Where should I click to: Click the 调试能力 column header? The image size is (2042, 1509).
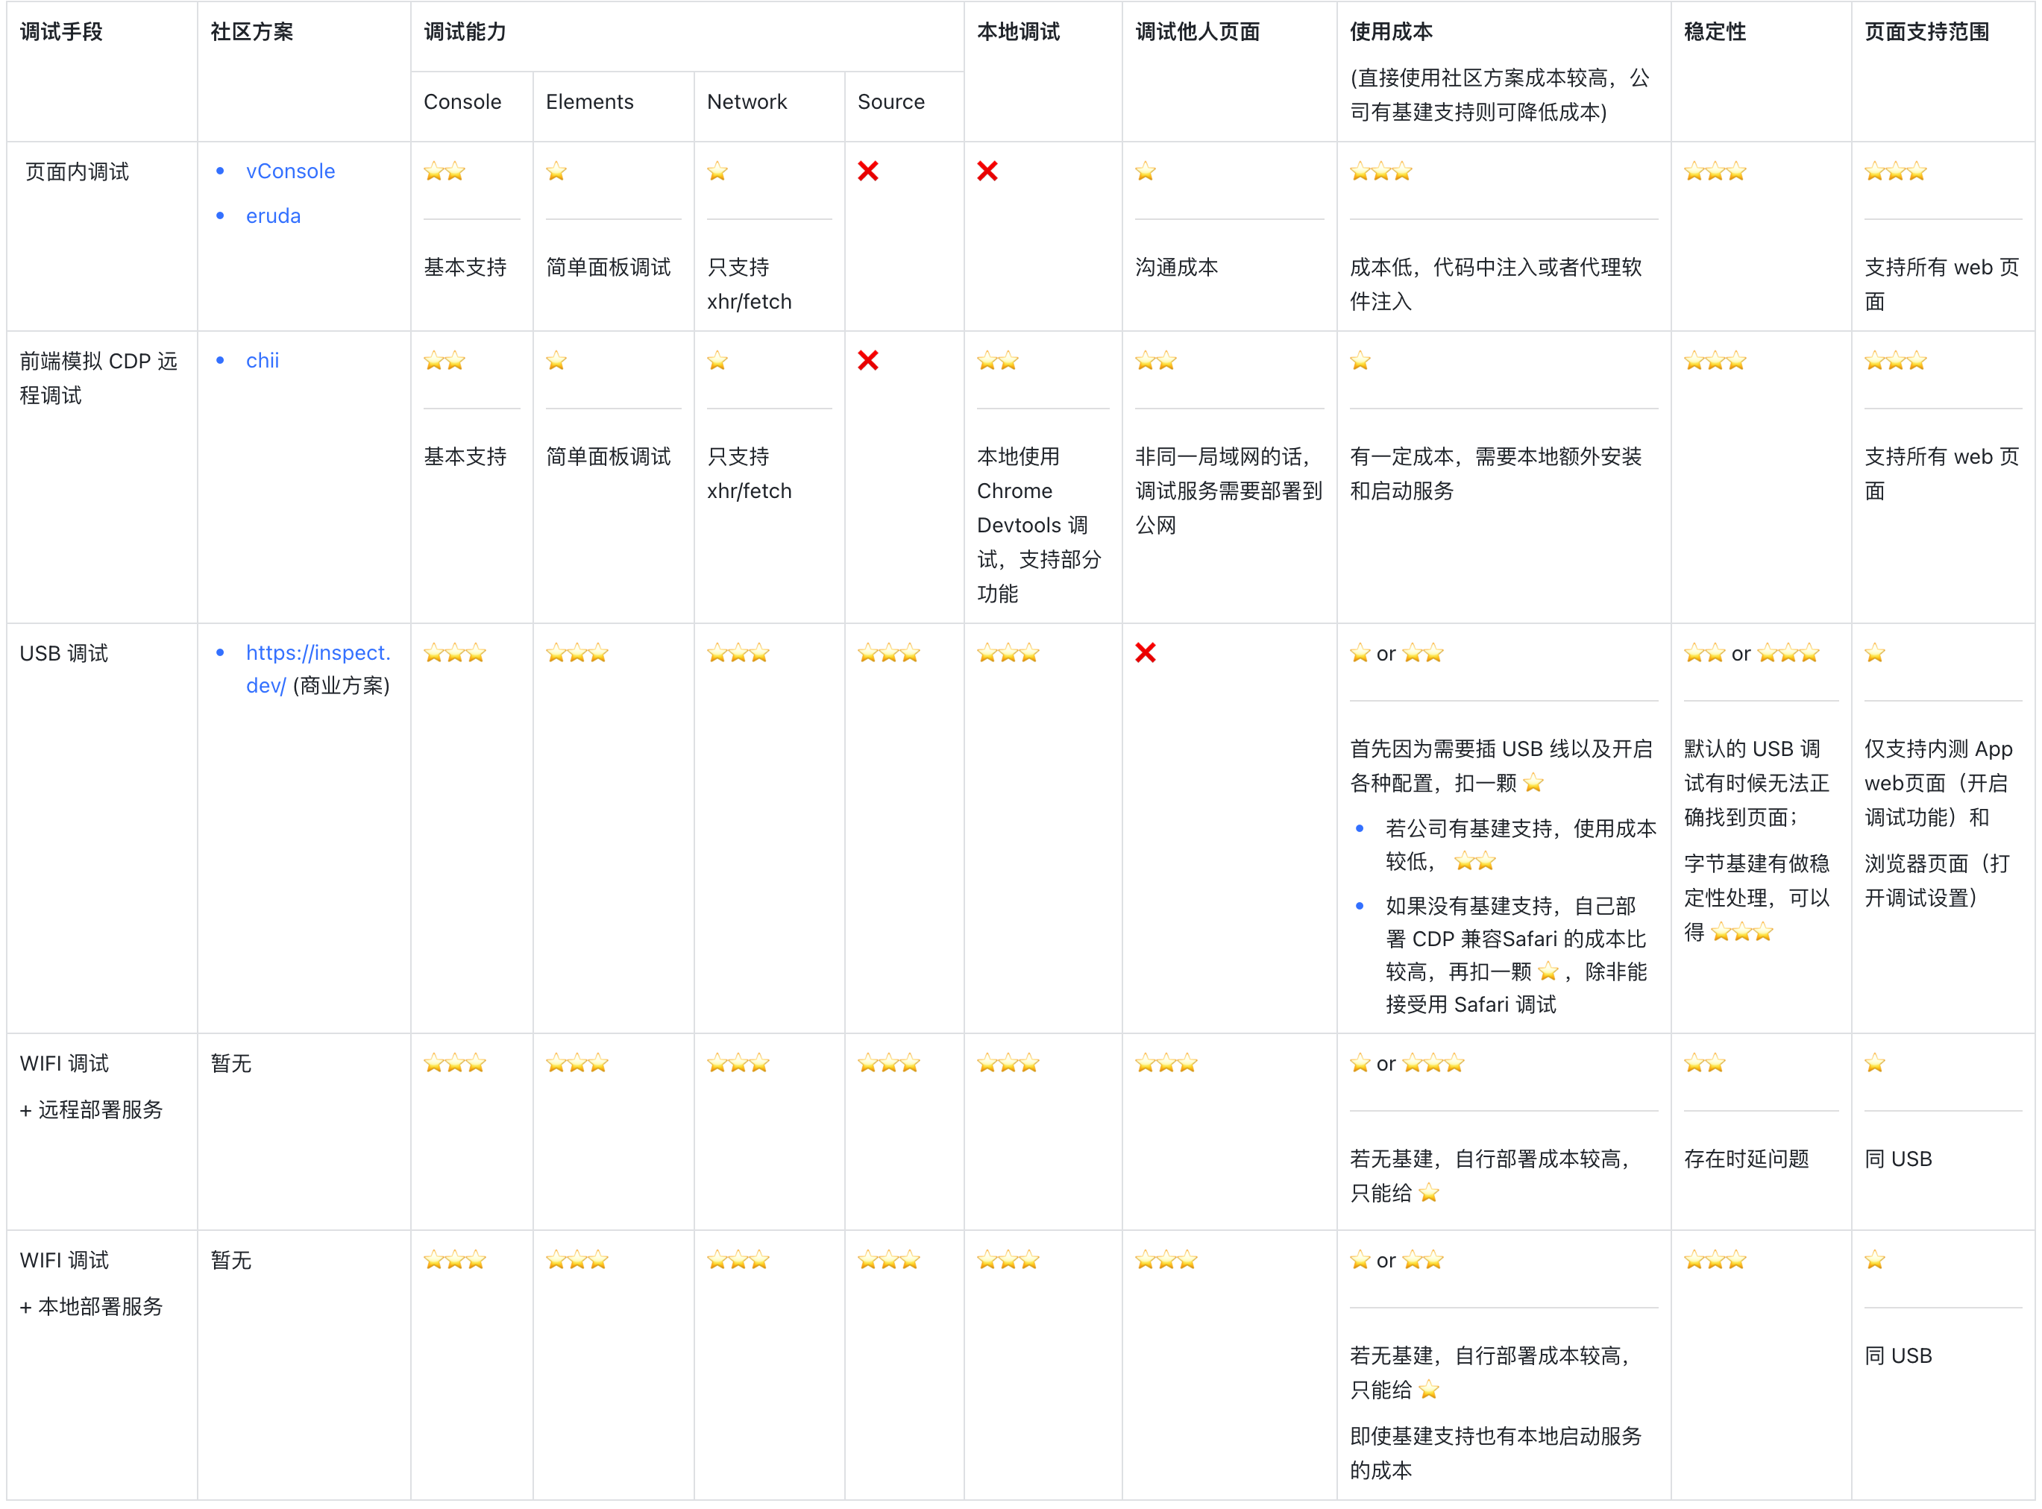pos(464,32)
